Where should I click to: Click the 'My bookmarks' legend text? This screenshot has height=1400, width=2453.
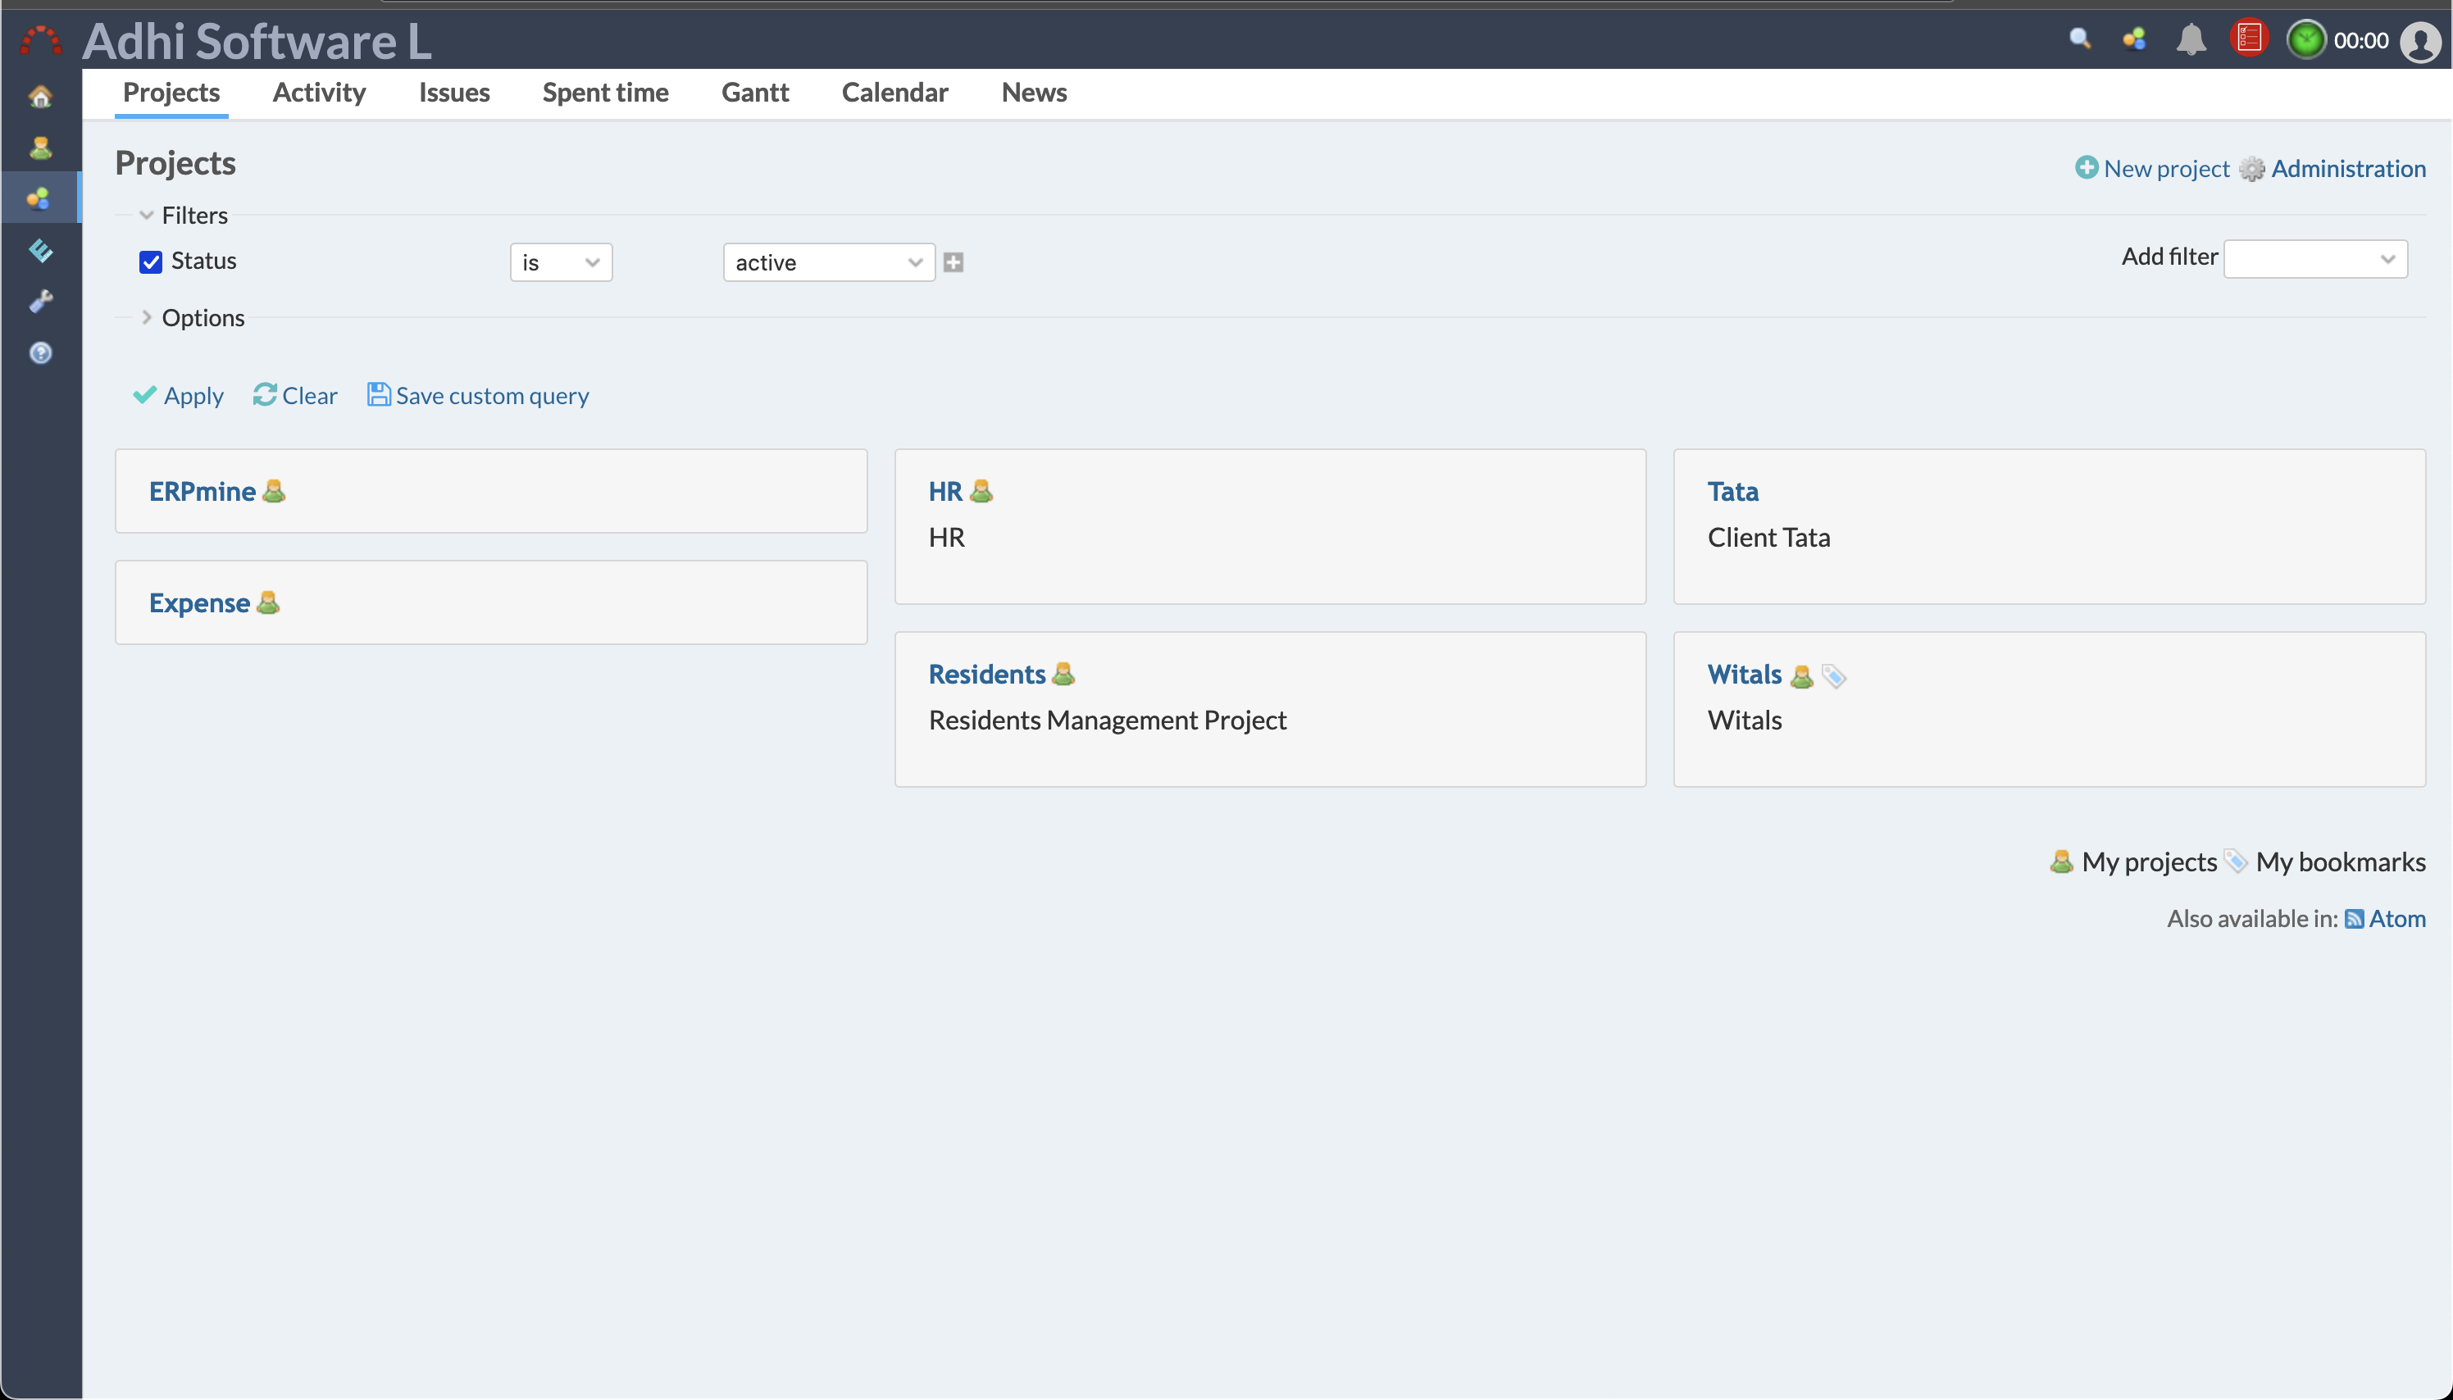coord(2341,861)
